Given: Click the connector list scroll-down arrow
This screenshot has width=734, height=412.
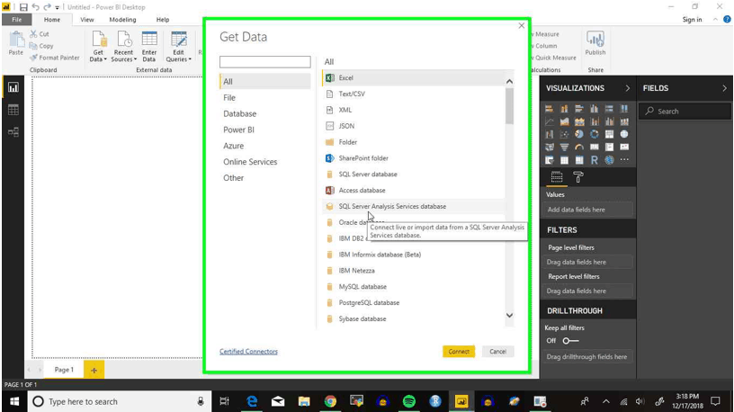Looking at the screenshot, I should (509, 316).
